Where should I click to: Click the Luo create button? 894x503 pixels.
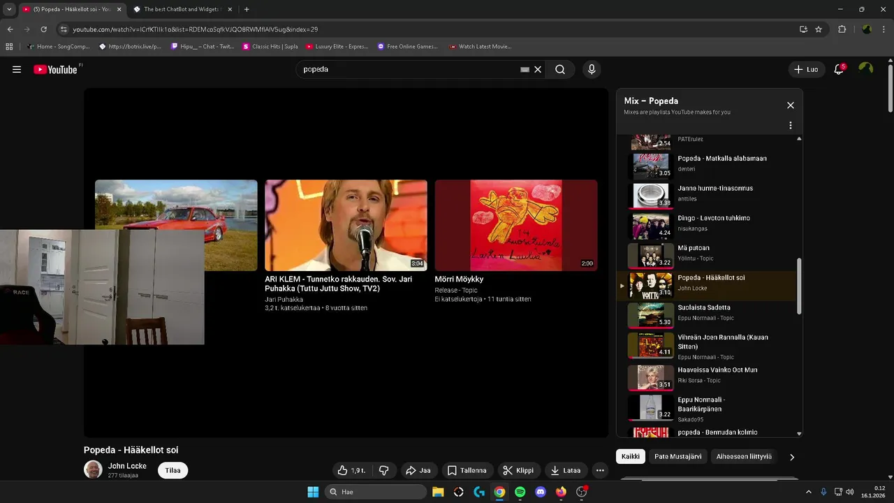pos(806,69)
